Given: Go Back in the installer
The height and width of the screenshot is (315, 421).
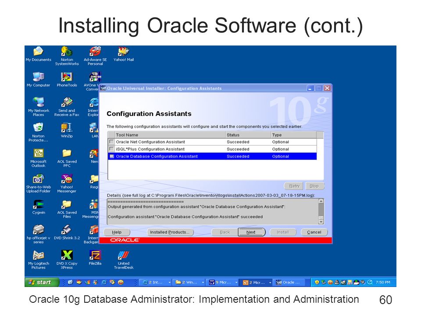Looking at the screenshot, I should pos(225,232).
